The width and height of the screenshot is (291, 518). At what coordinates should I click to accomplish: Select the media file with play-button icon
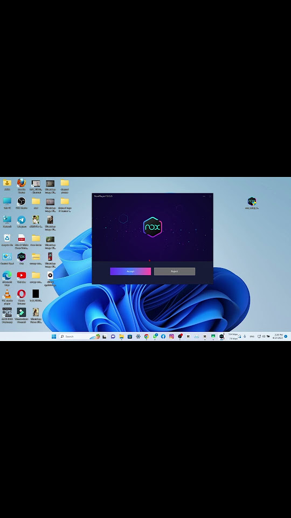(50, 278)
